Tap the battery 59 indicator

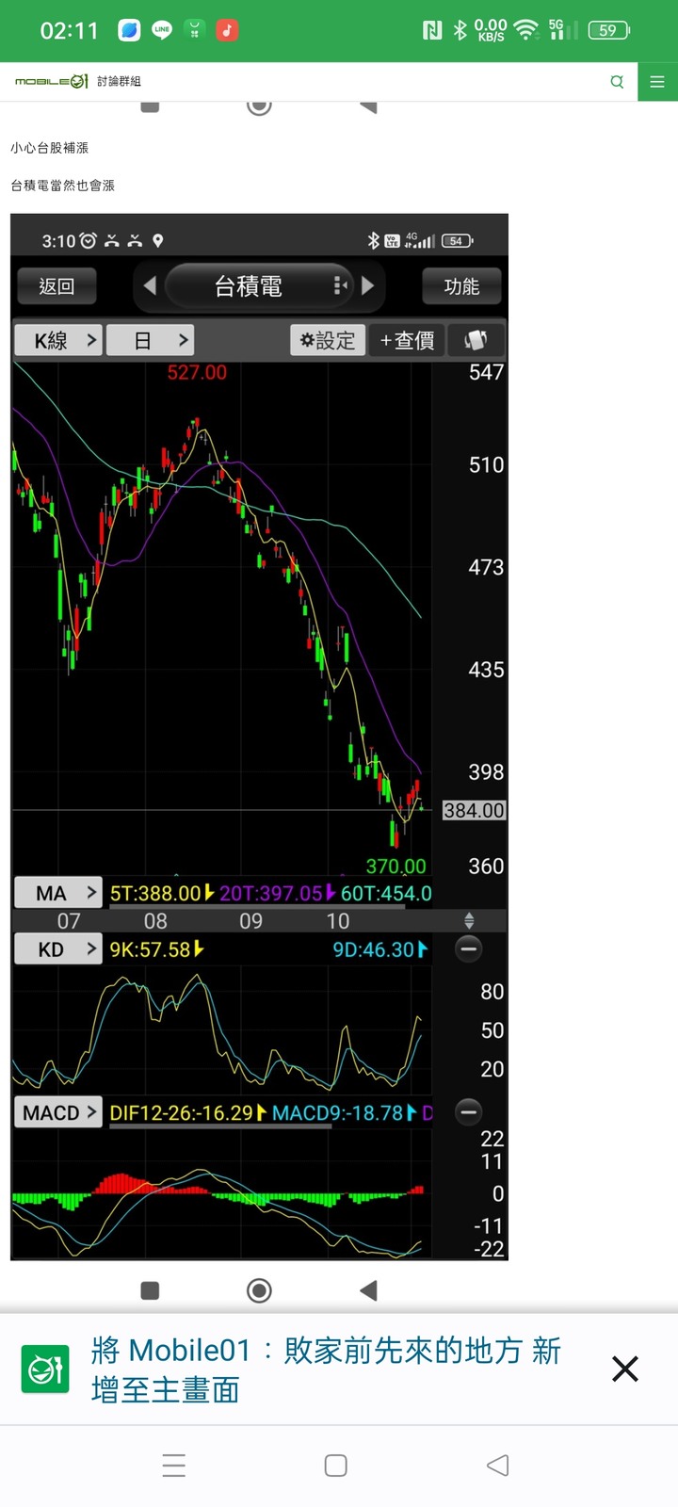[x=609, y=30]
